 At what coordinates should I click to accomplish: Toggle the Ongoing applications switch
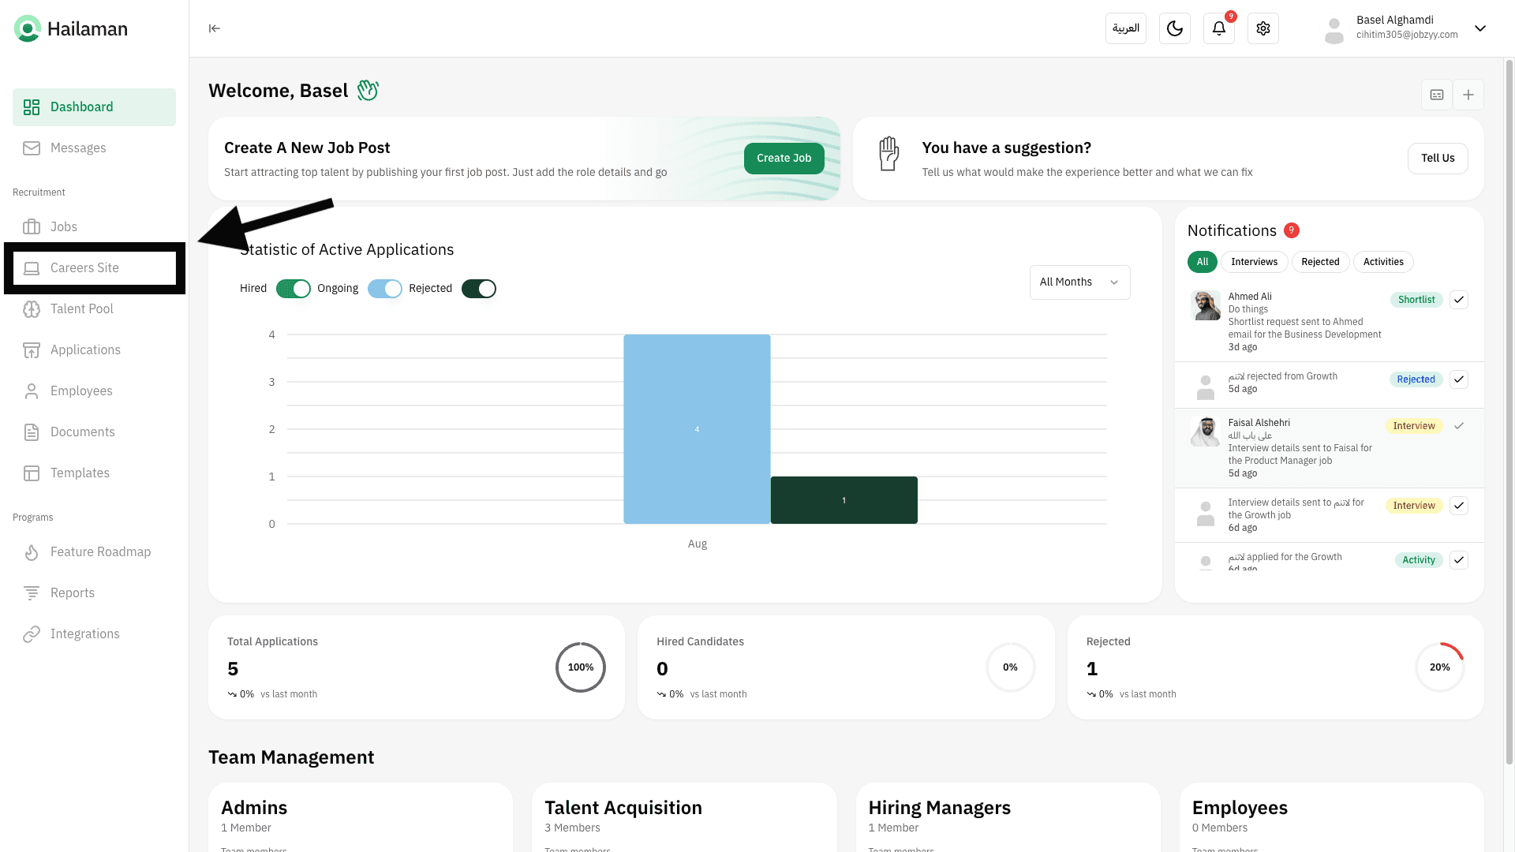pos(385,289)
